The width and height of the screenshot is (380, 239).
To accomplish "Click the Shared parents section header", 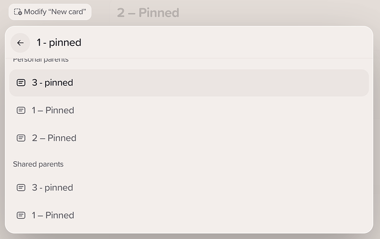I will [38, 164].
